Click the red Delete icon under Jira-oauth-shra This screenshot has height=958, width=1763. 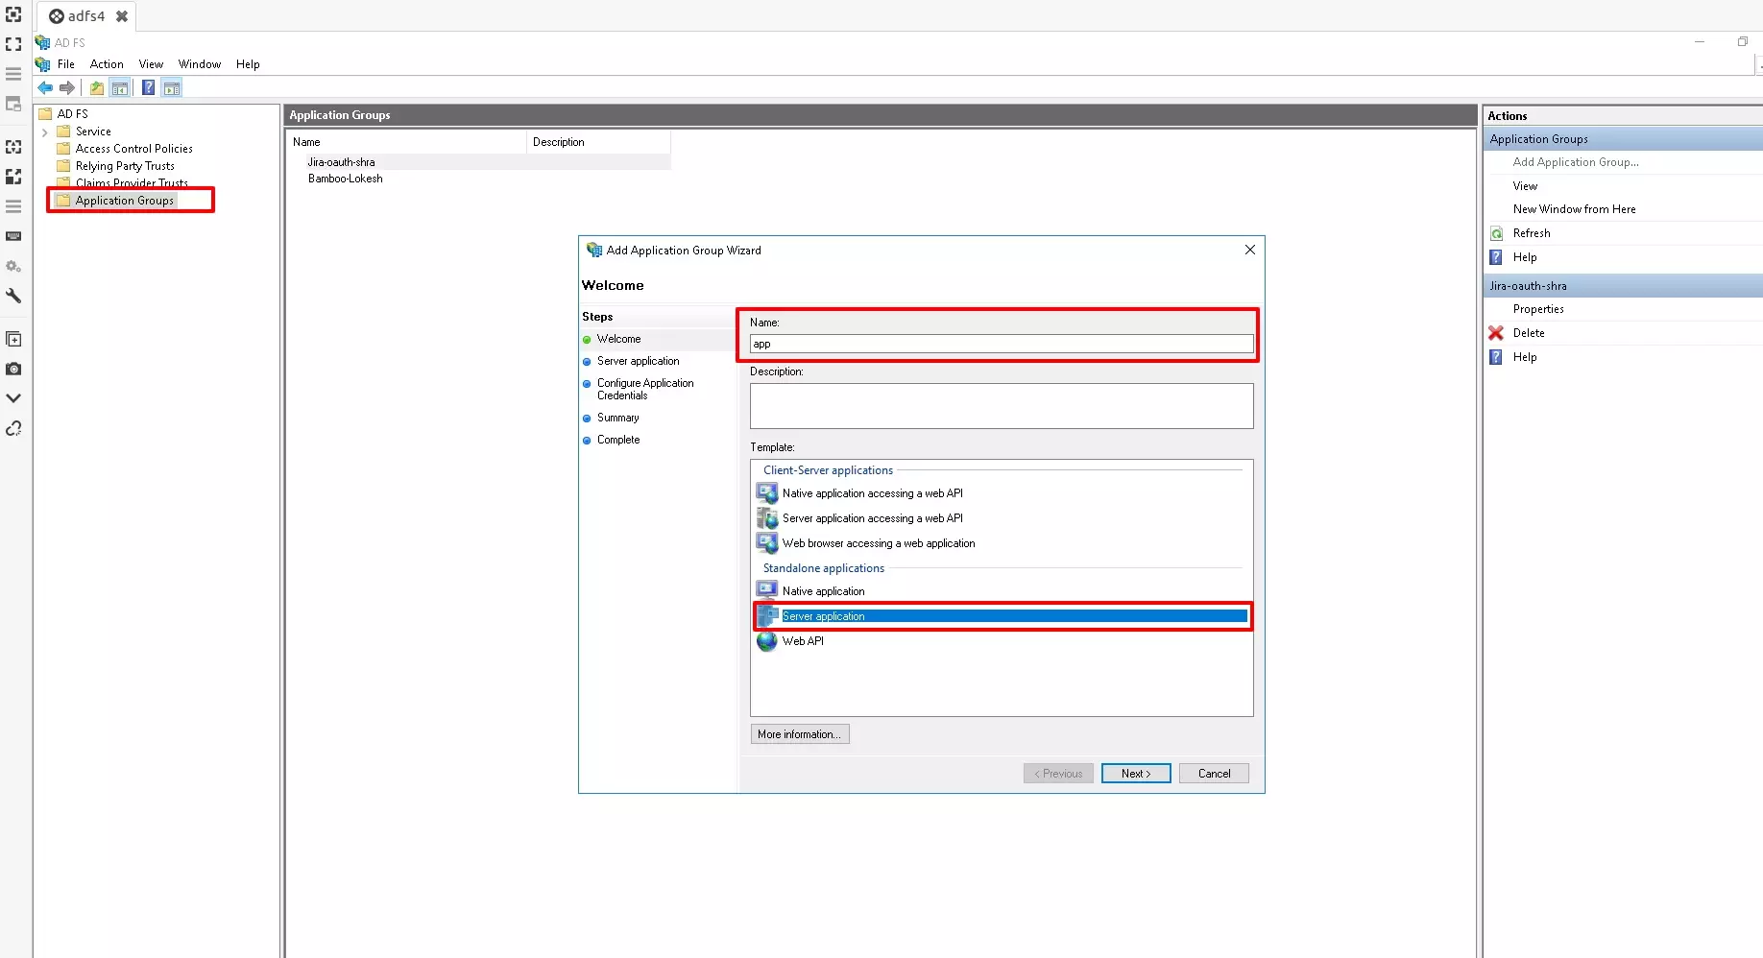[x=1497, y=332]
